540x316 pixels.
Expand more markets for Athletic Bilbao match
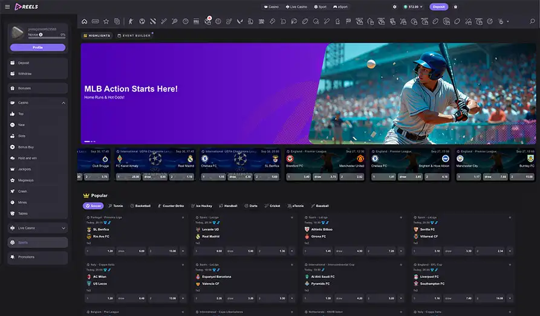pyautogui.click(x=401, y=251)
